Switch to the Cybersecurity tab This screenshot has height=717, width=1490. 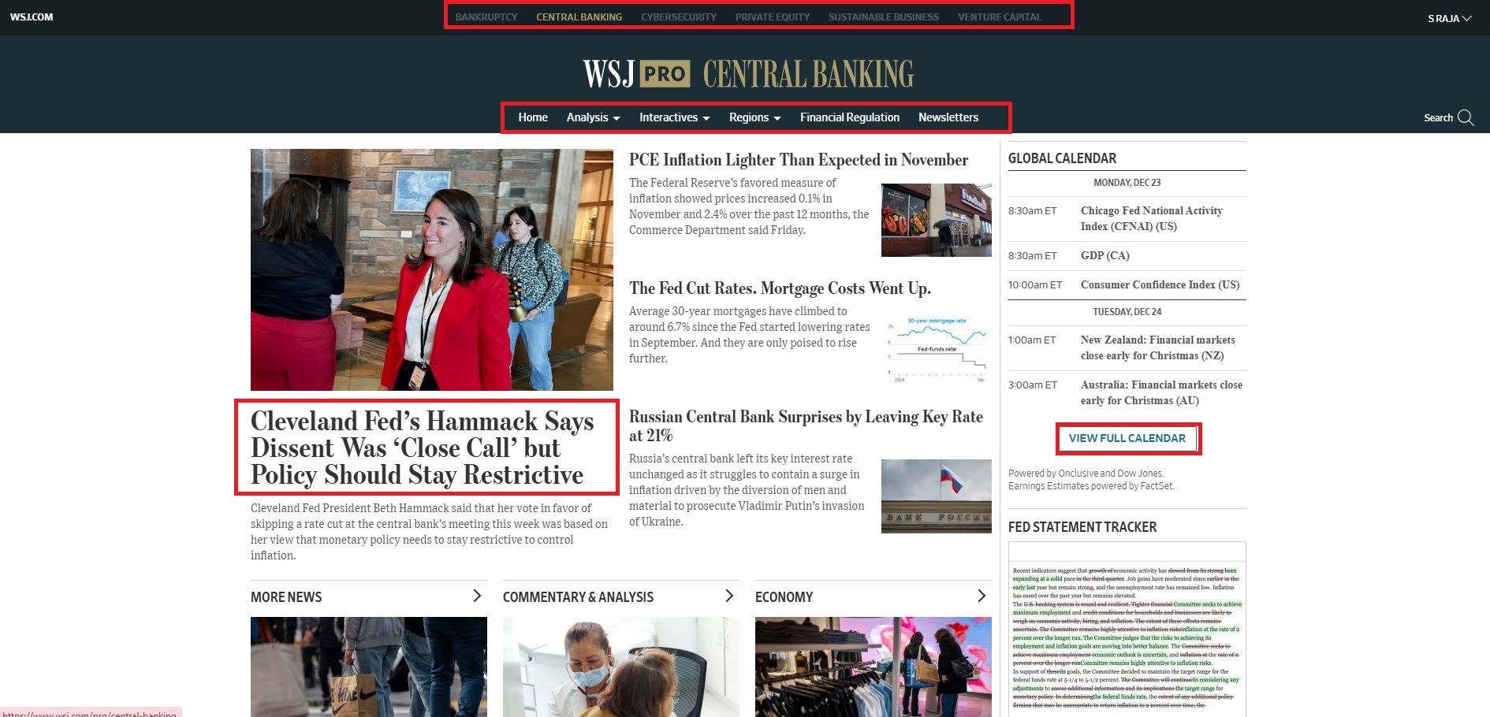pos(678,17)
